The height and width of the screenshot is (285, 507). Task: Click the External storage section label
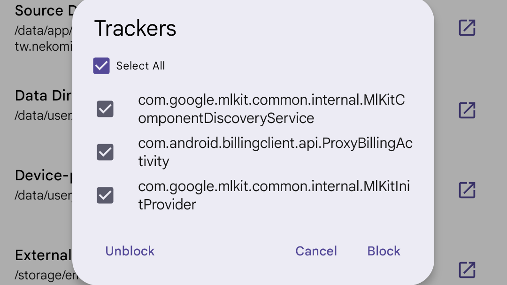point(43,255)
